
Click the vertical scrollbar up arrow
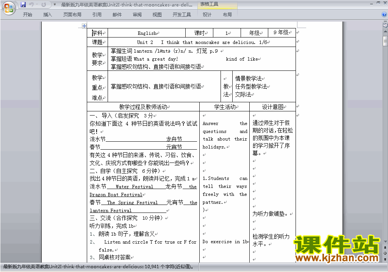[x=385, y=32]
